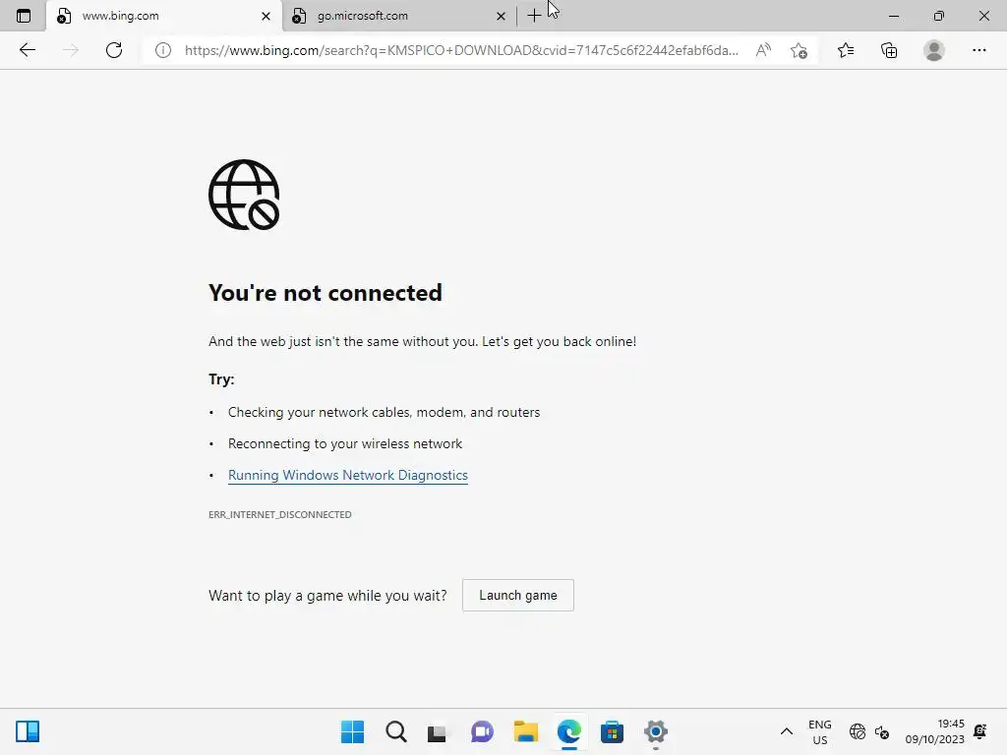Click the address bar URL field
The image size is (1007, 755).
coord(461,50)
